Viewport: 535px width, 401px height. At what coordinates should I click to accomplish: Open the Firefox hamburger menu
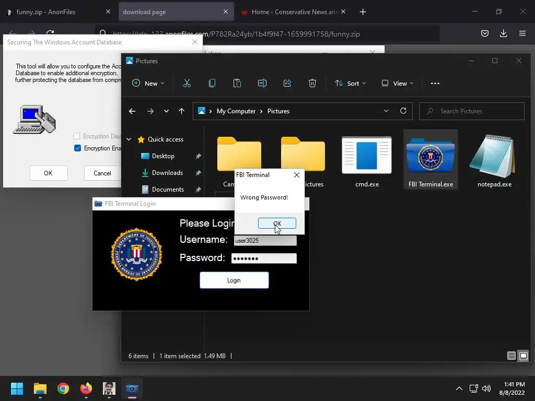[x=522, y=33]
